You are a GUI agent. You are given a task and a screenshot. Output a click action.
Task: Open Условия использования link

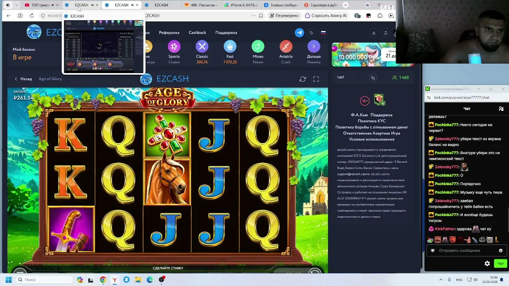(371, 139)
